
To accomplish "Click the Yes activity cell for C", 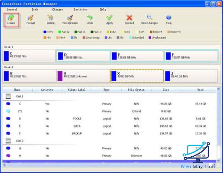I will (x=47, y=104).
